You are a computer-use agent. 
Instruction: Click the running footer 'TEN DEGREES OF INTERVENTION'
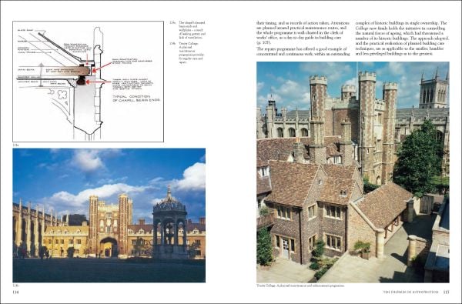(410, 292)
